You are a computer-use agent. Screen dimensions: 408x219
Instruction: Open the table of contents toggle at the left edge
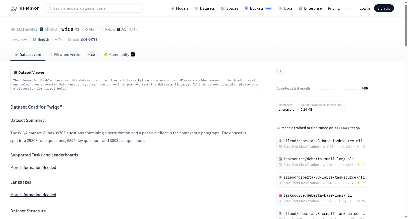tap(1, 70)
